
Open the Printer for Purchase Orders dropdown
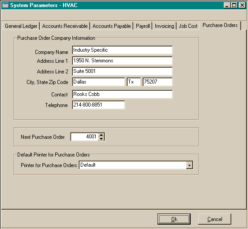coord(189,165)
